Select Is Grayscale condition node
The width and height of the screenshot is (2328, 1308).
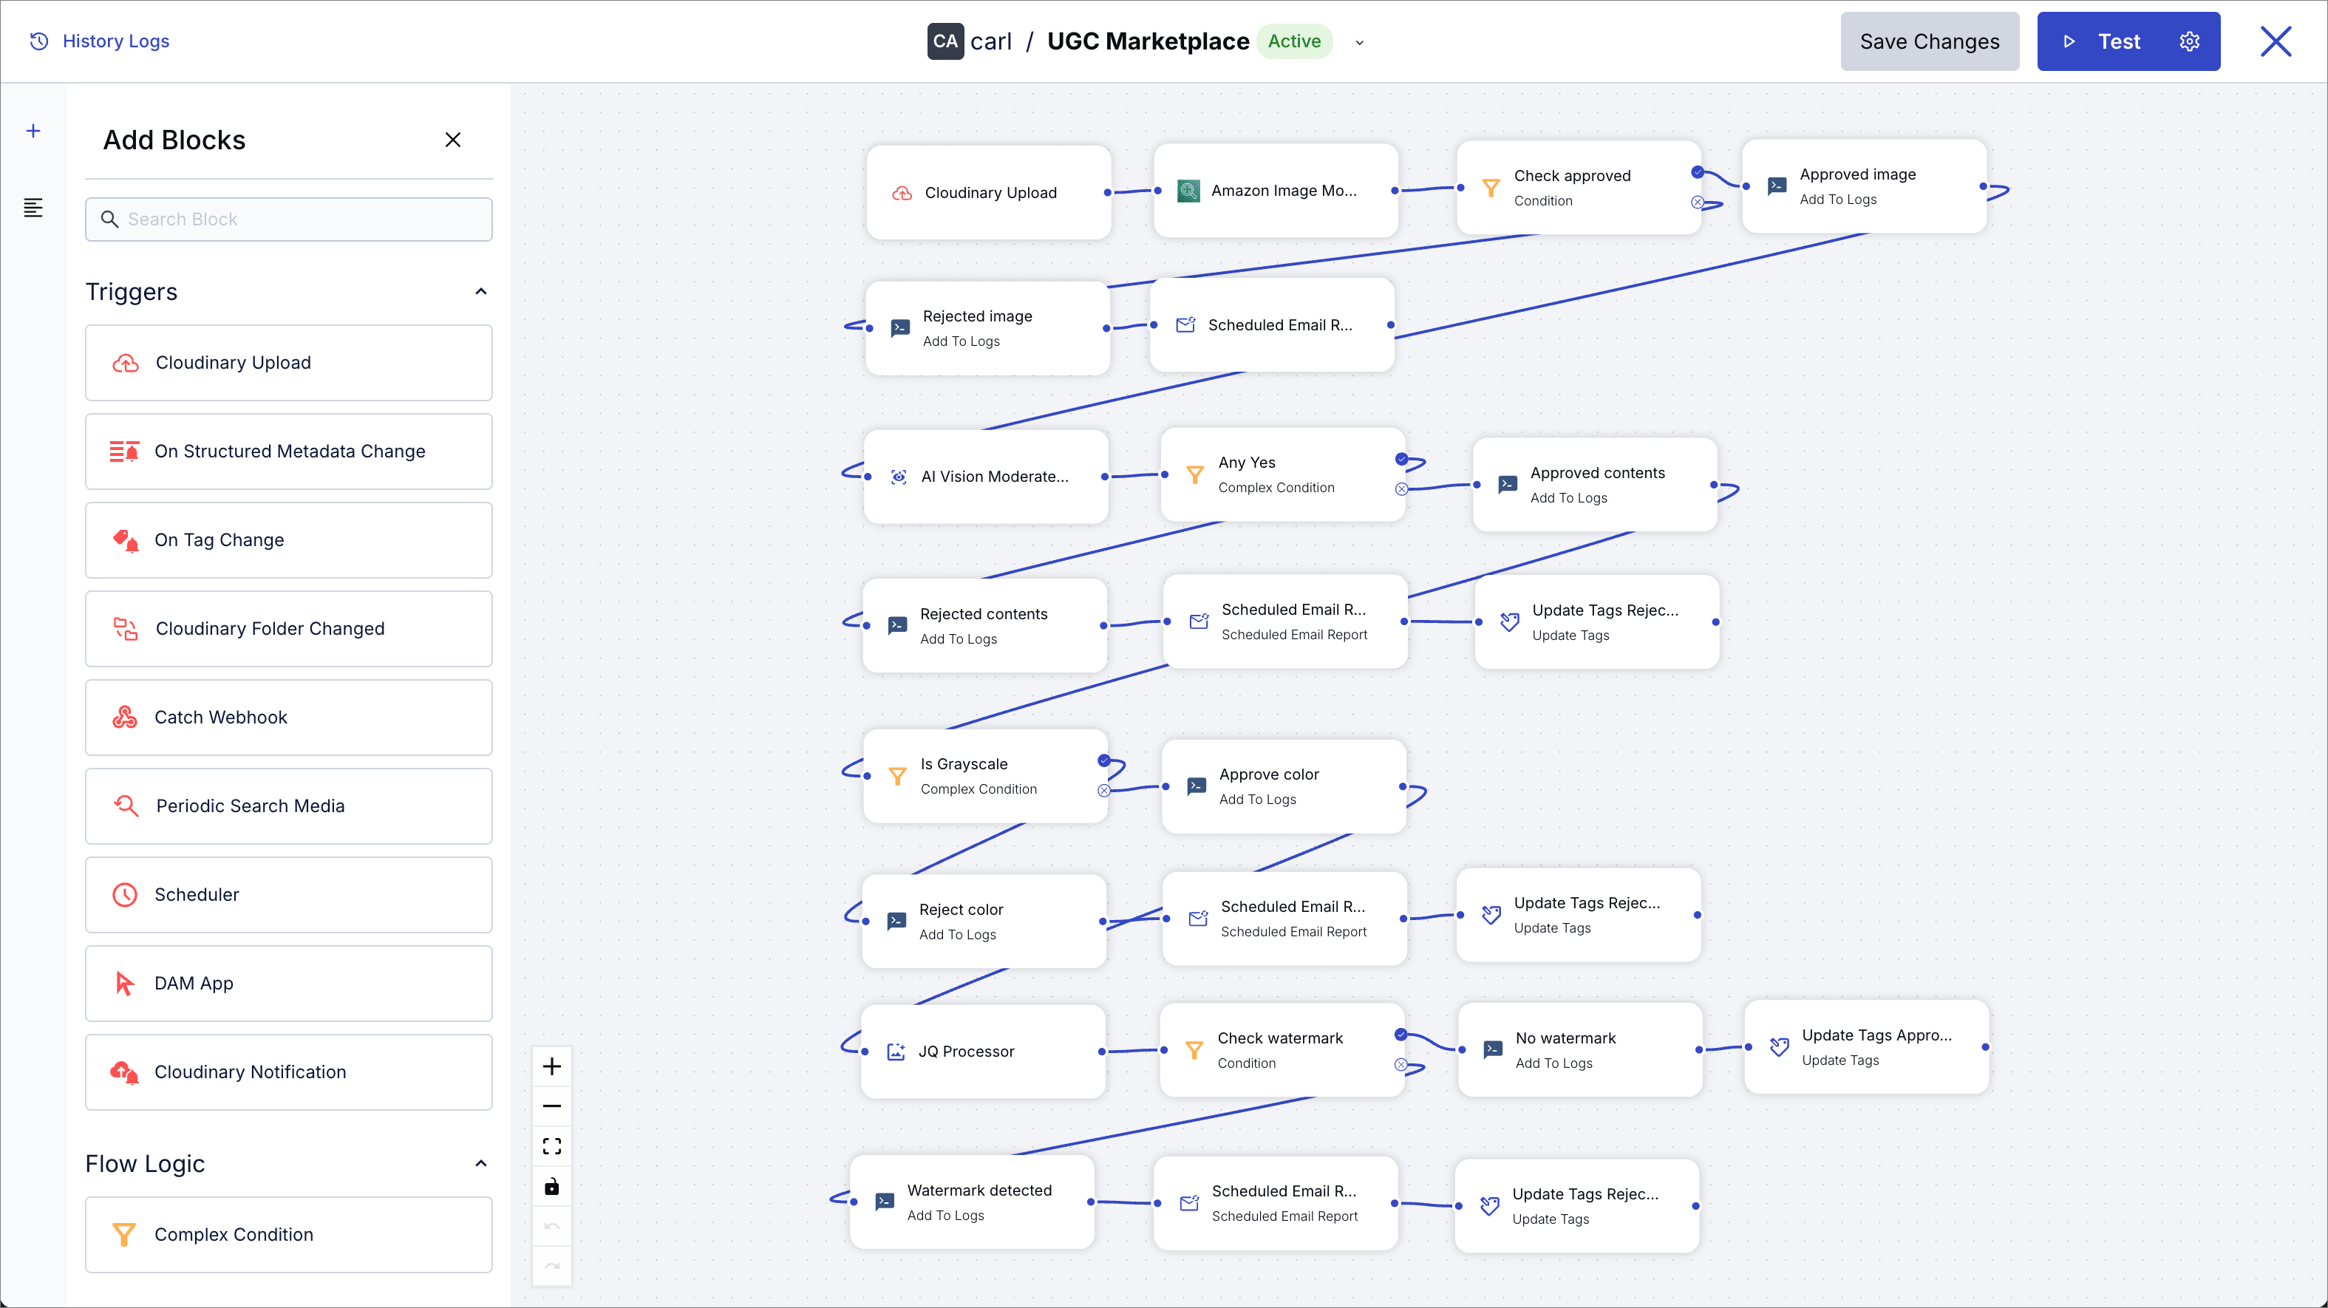(x=986, y=776)
